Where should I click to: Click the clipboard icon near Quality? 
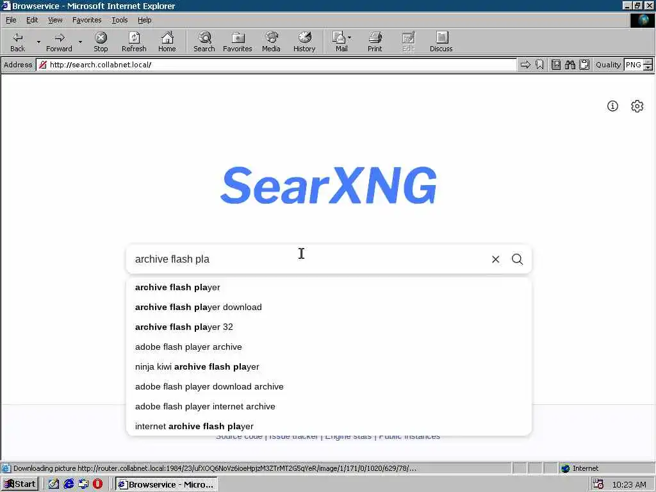584,65
